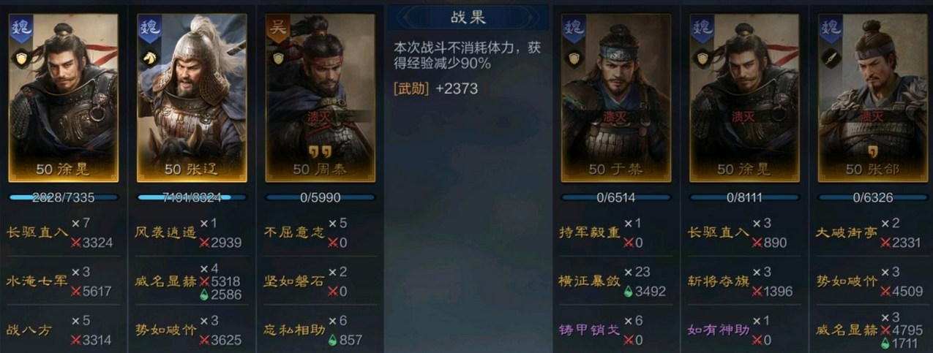Click the shield troop icon on 周泰's card
The height and width of the screenshot is (353, 933).
277,57
